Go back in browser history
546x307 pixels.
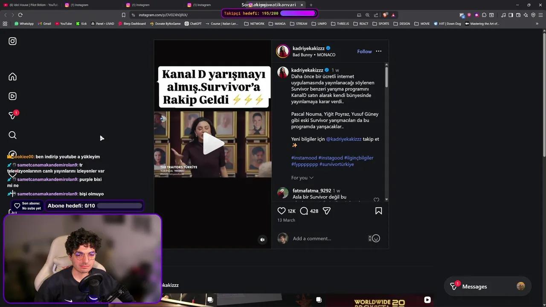[x=6, y=15]
